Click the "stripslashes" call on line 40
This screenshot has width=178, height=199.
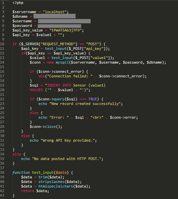51,182
